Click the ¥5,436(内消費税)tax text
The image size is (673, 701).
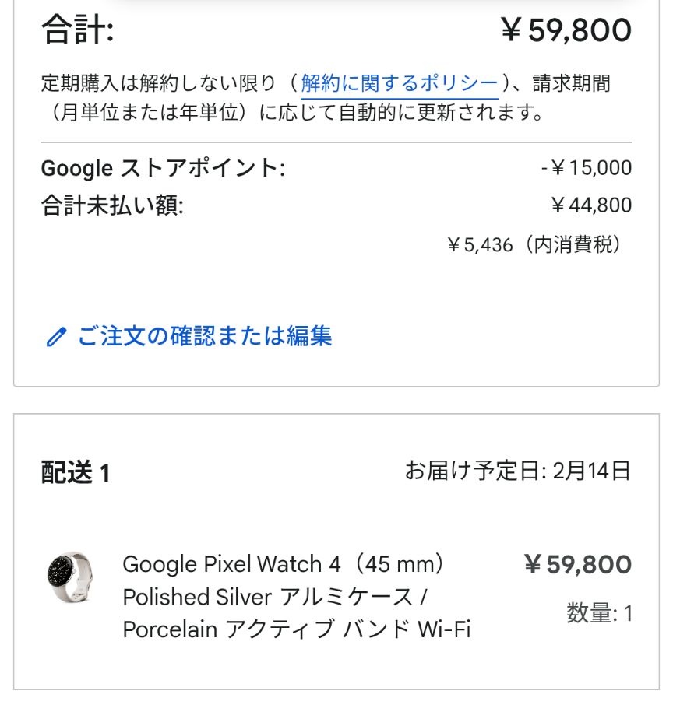tap(536, 245)
